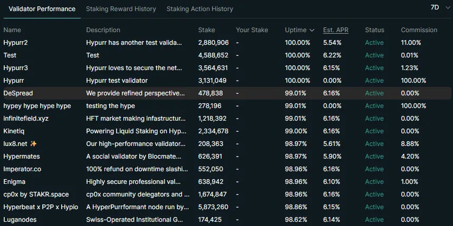Click the Hypermates validator description
This screenshot has width=453, height=226.
[x=134, y=156]
